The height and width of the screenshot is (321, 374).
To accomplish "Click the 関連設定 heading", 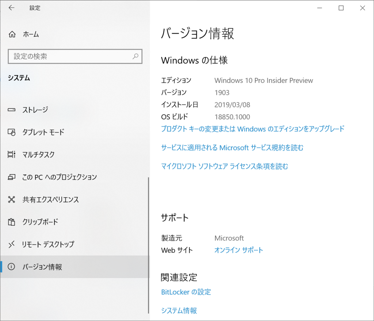I will pyautogui.click(x=179, y=277).
